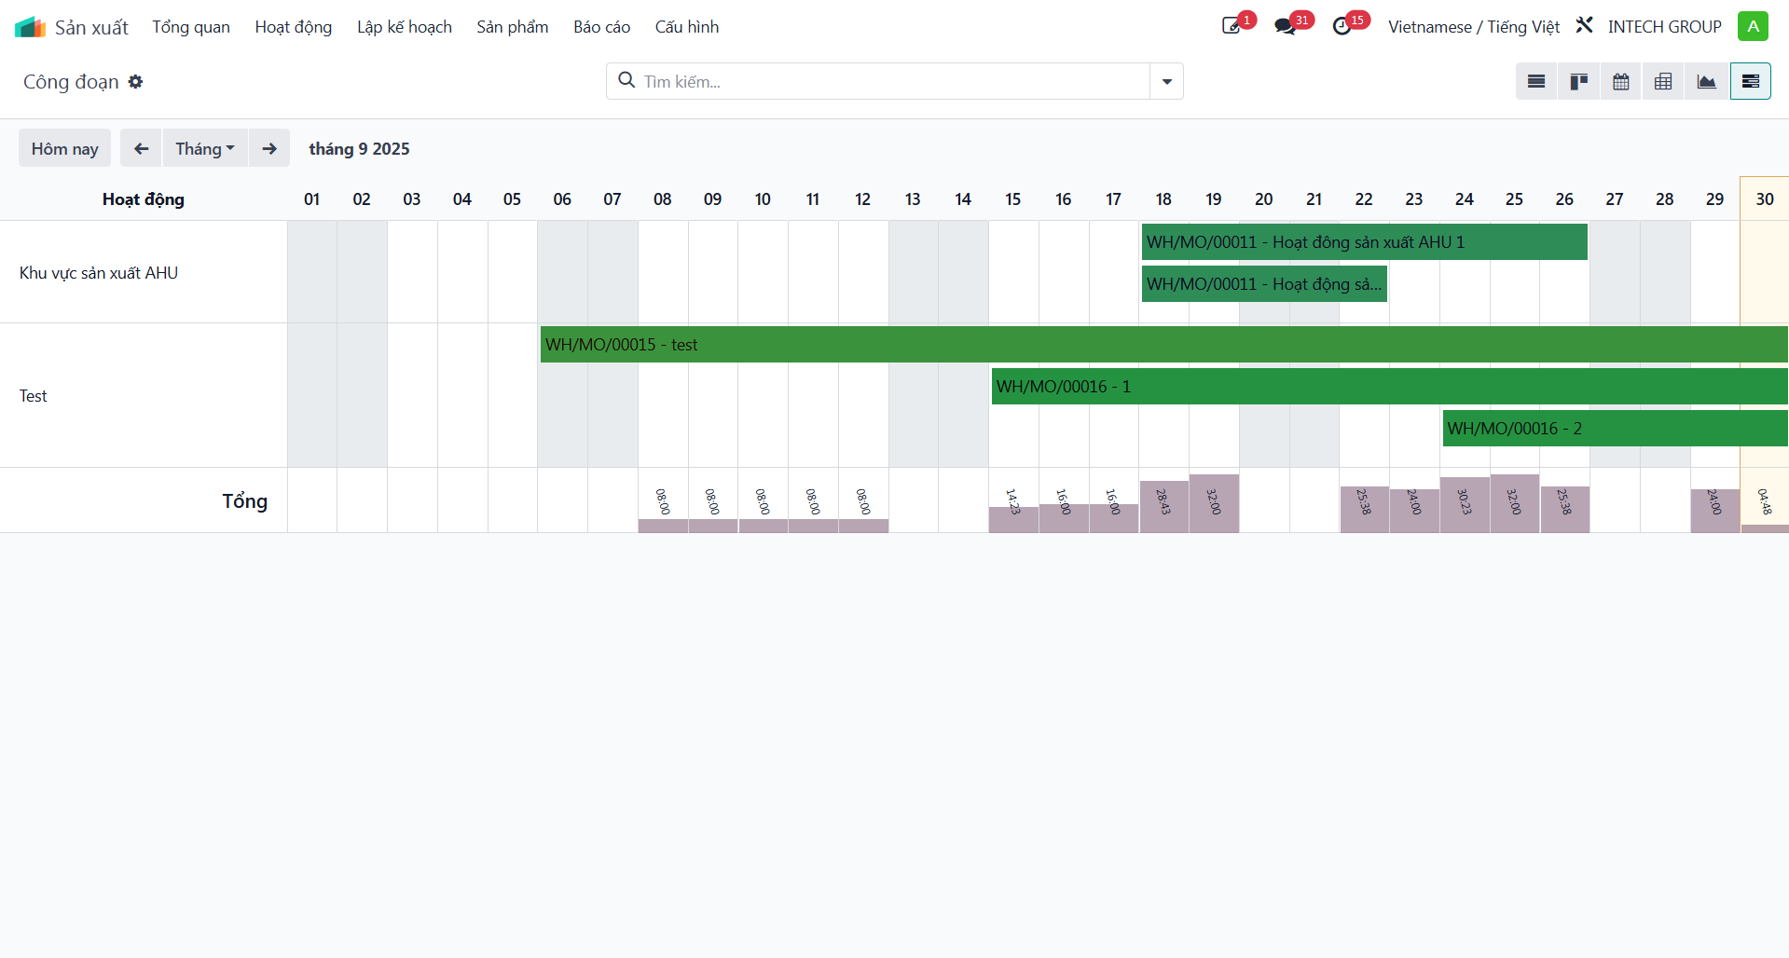Image resolution: width=1789 pixels, height=958 pixels.
Task: Open the Báo cáo menu
Action: pyautogui.click(x=602, y=27)
